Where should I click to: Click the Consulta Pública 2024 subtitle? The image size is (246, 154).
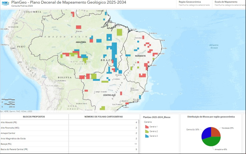coord(22,6)
